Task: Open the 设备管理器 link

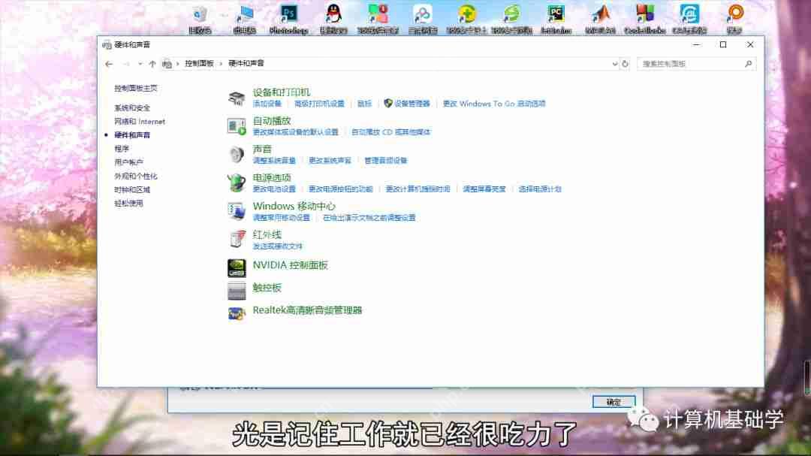Action: [412, 103]
